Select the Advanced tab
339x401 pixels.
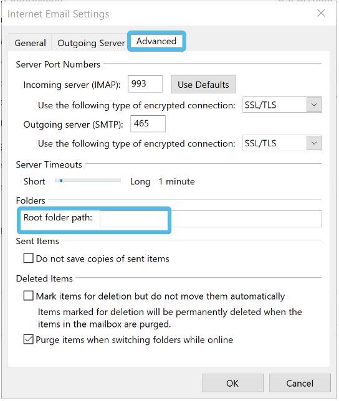[x=156, y=41]
